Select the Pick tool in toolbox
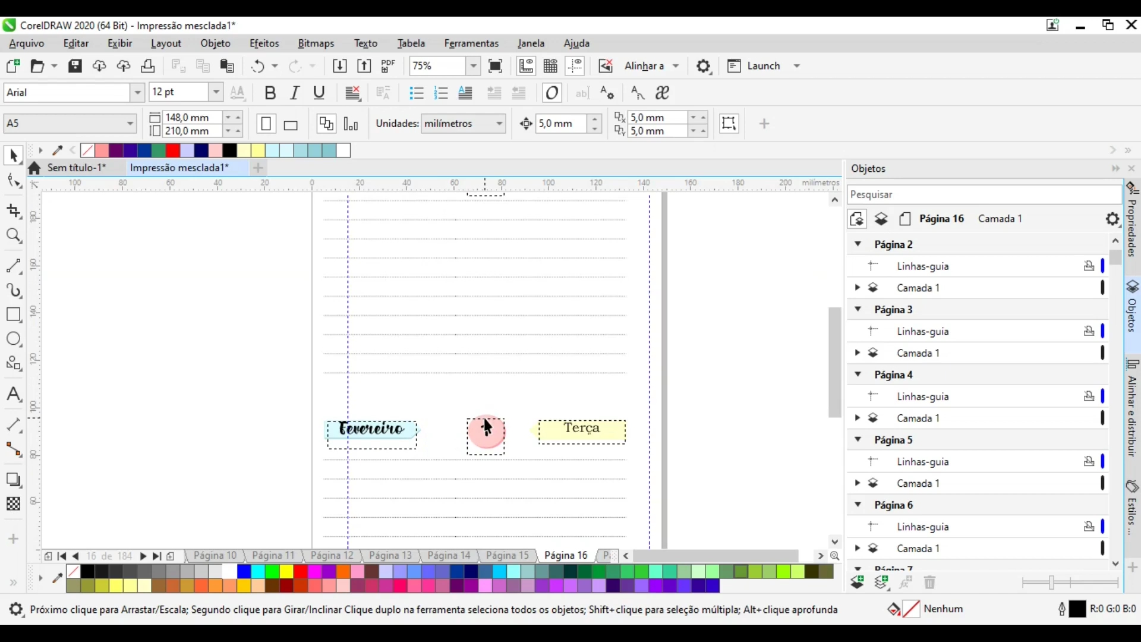The height and width of the screenshot is (642, 1141). pos(14,156)
